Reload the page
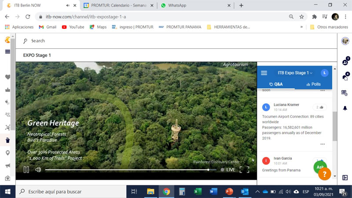This screenshot has height=198, width=352. [28, 17]
